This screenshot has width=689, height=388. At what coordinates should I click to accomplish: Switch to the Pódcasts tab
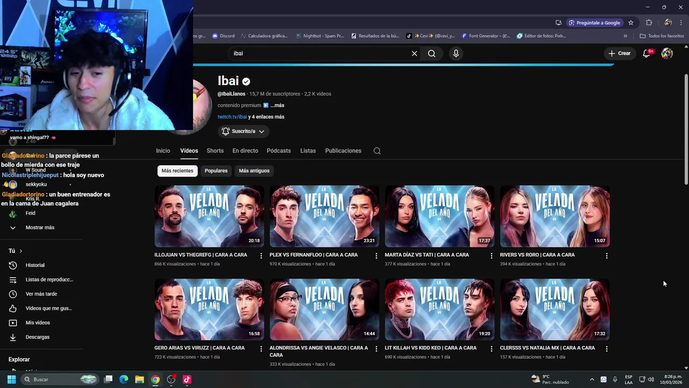coord(278,151)
